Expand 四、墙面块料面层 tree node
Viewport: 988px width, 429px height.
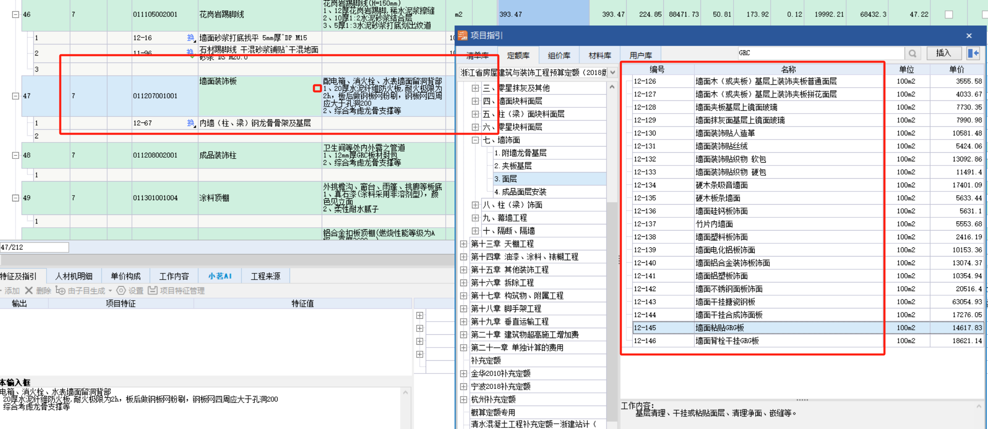coord(475,101)
